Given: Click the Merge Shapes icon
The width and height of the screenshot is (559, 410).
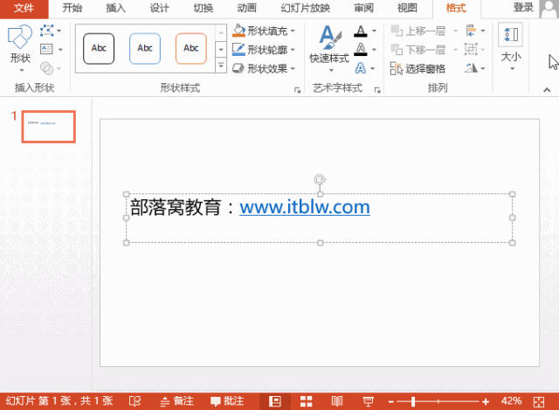Looking at the screenshot, I should pos(46,68).
